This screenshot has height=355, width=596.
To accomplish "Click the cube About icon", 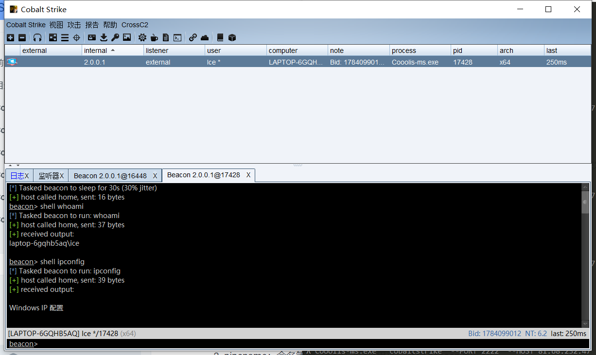I will [232, 37].
